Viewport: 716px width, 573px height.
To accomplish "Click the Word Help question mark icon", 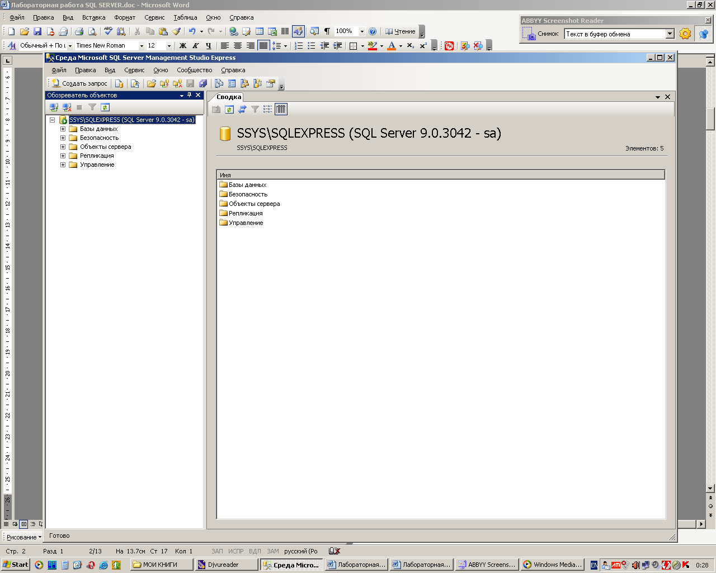I will click(373, 31).
